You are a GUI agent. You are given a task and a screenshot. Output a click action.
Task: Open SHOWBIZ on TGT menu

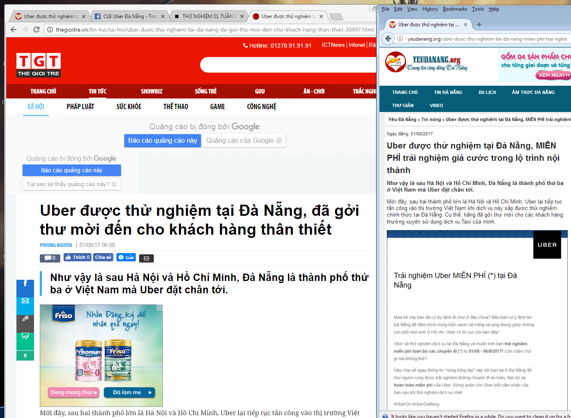point(152,91)
